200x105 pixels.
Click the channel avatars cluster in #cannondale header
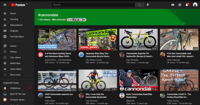coord(77,20)
